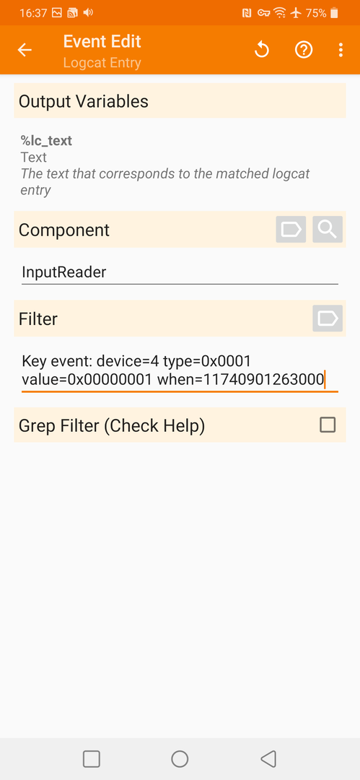Tap the Android home circle button

(180, 758)
